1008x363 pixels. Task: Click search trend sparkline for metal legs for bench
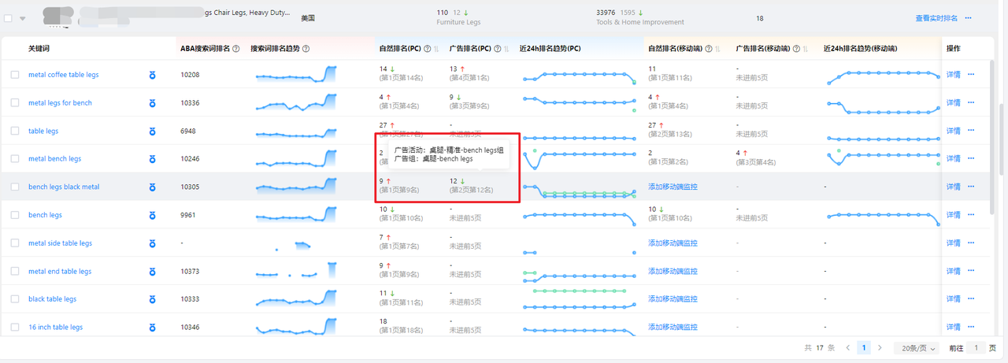tap(296, 102)
